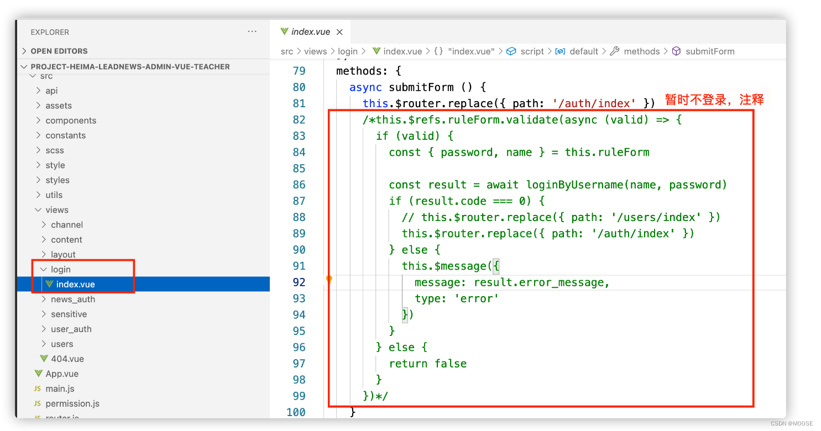Image resolution: width=821 pixels, height=431 pixels.
Task: Click line number 86 in the gutter
Action: 299,184
